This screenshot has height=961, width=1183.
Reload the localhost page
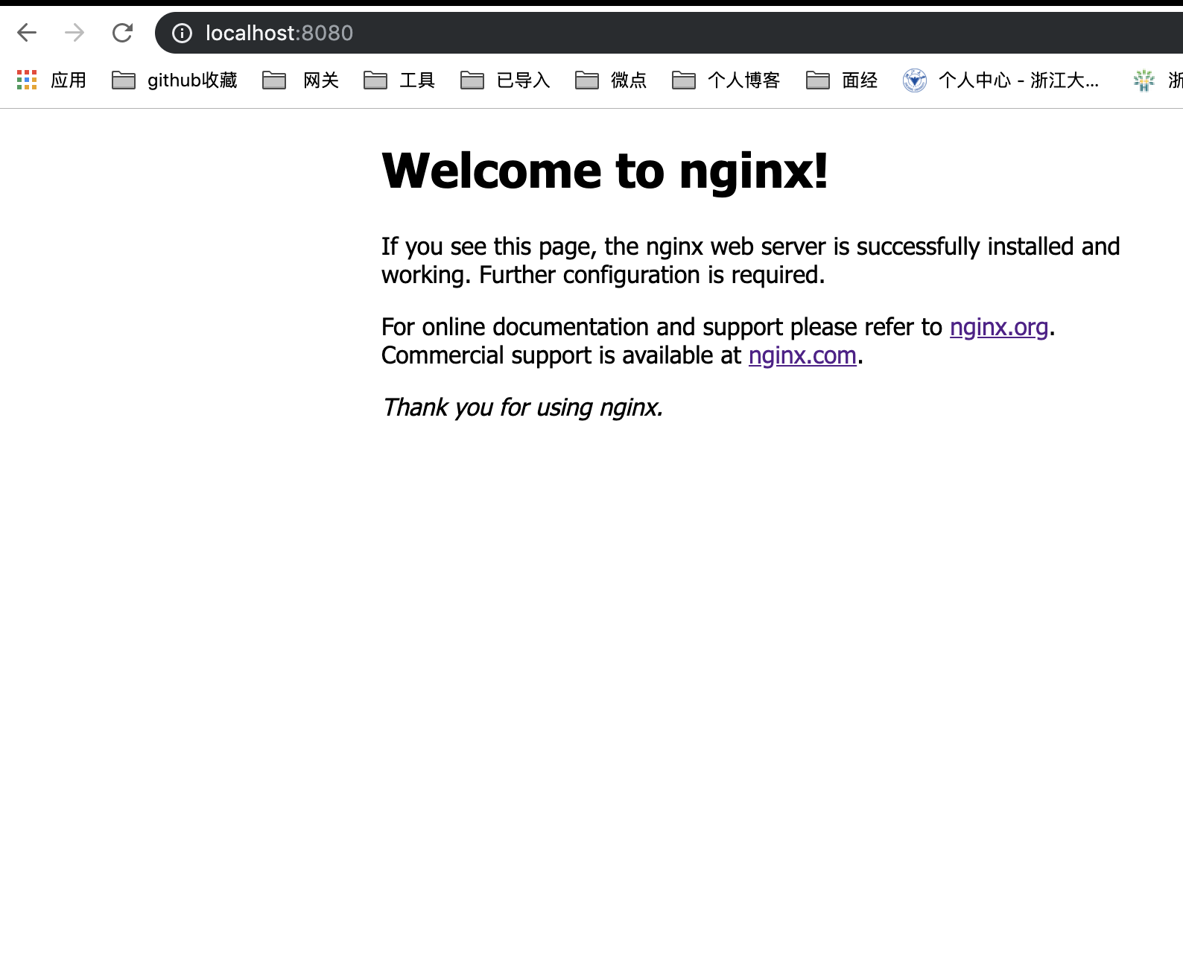pyautogui.click(x=122, y=33)
